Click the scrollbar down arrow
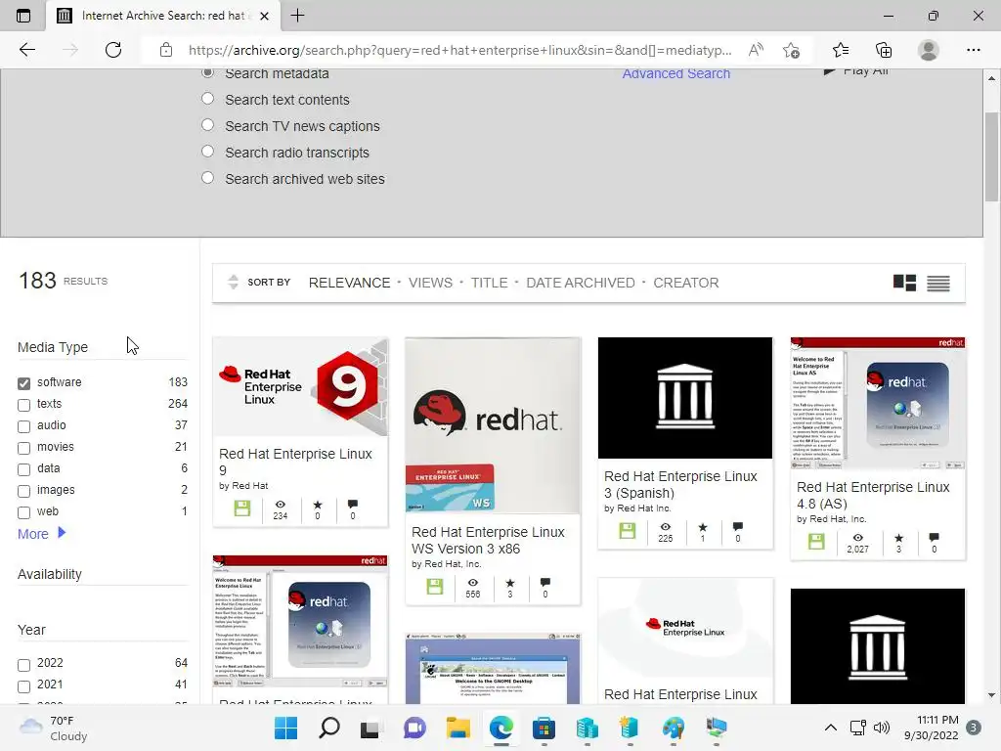The image size is (1001, 751). [x=991, y=695]
